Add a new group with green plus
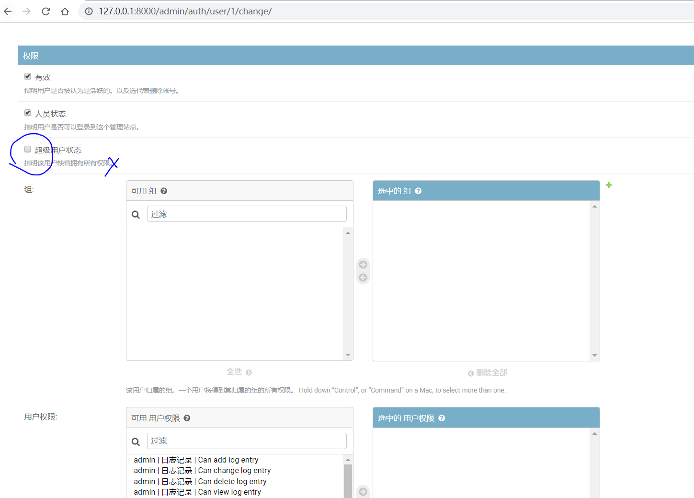The height and width of the screenshot is (498, 694). click(x=609, y=185)
